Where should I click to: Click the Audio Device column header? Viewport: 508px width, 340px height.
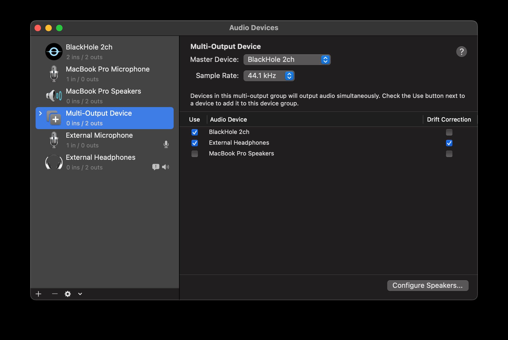click(x=228, y=119)
